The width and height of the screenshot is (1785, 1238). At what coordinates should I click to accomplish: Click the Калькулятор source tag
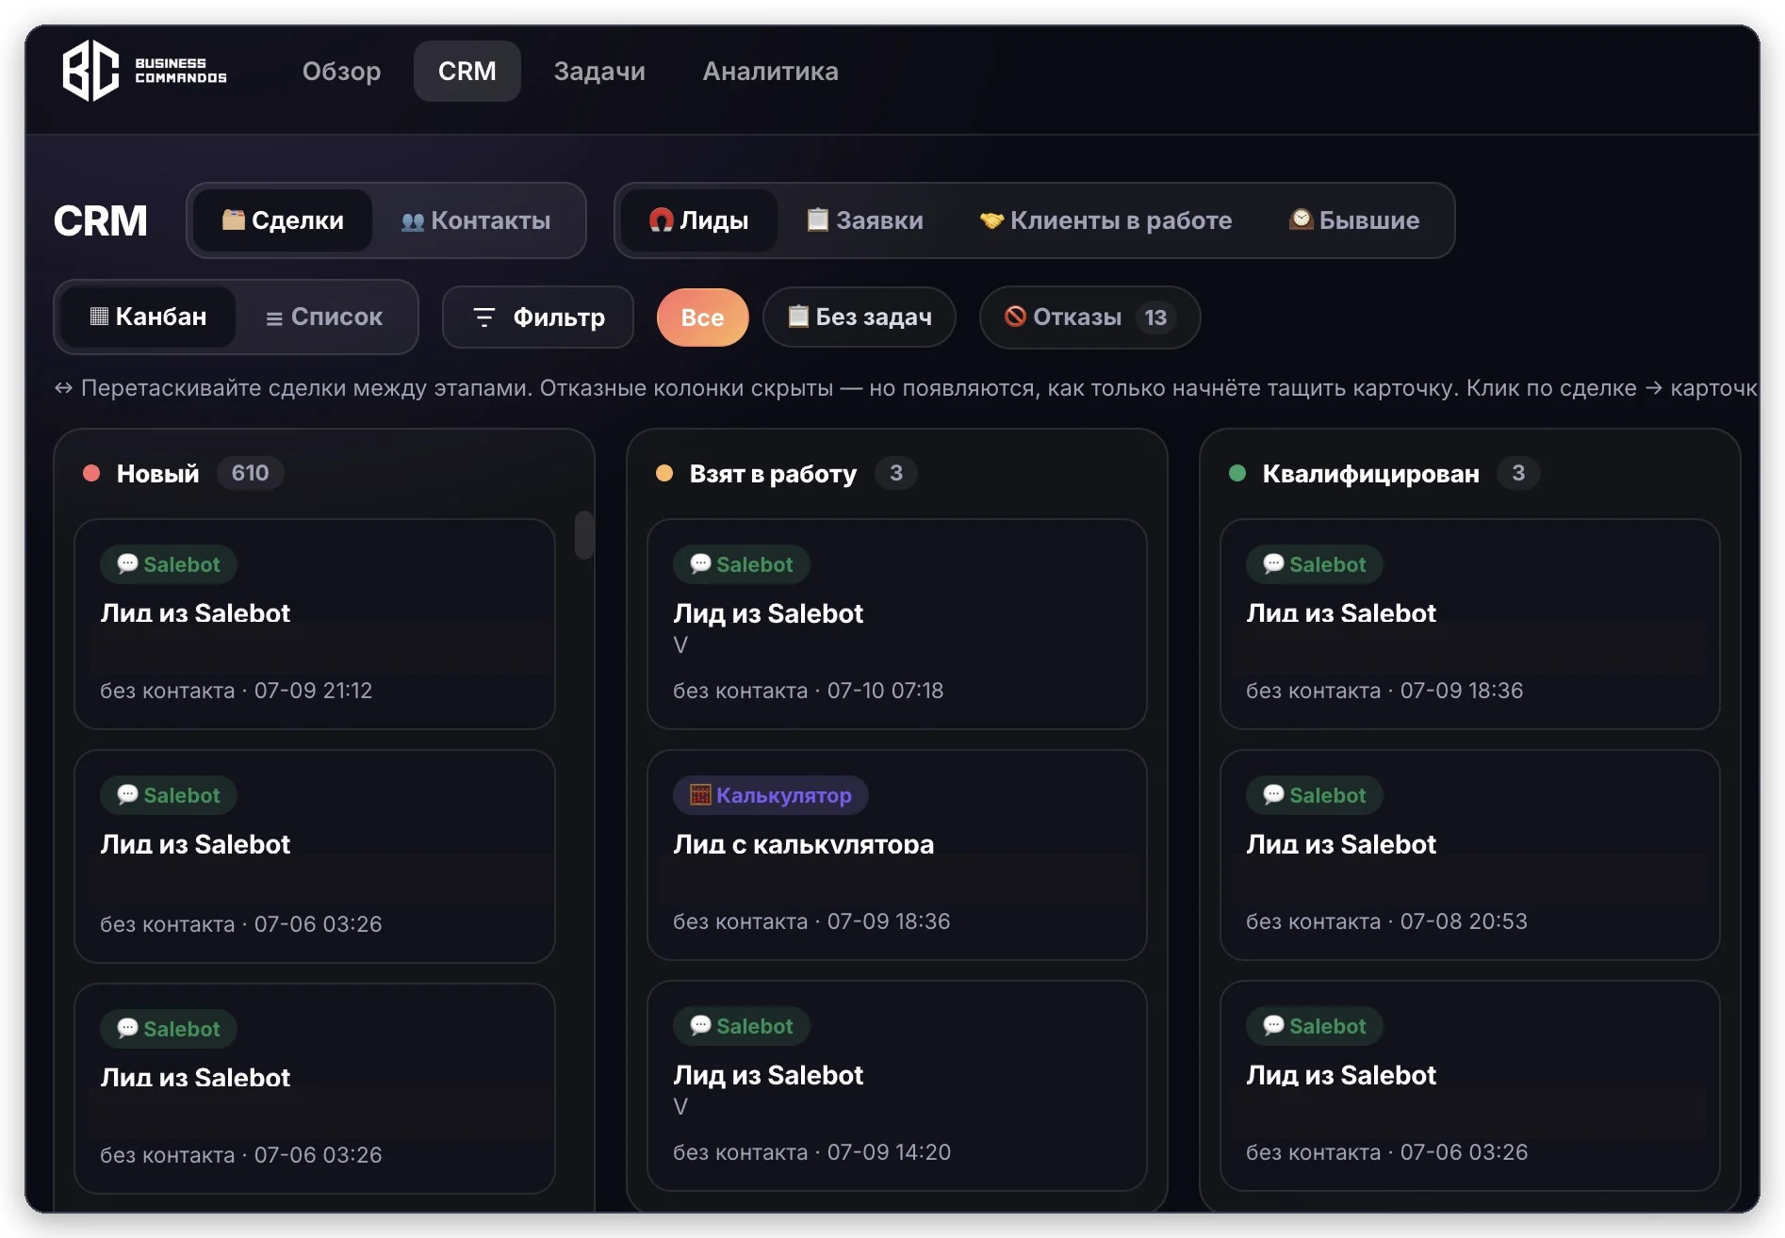click(770, 795)
